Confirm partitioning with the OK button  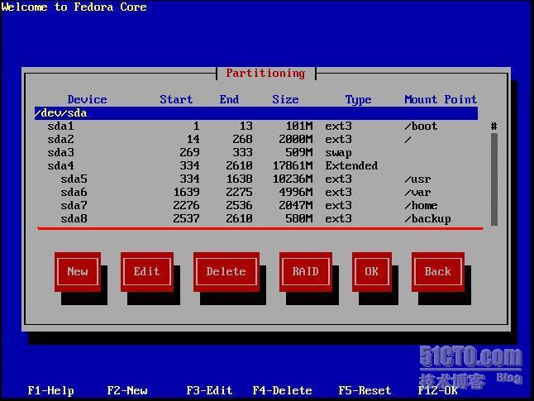[371, 271]
